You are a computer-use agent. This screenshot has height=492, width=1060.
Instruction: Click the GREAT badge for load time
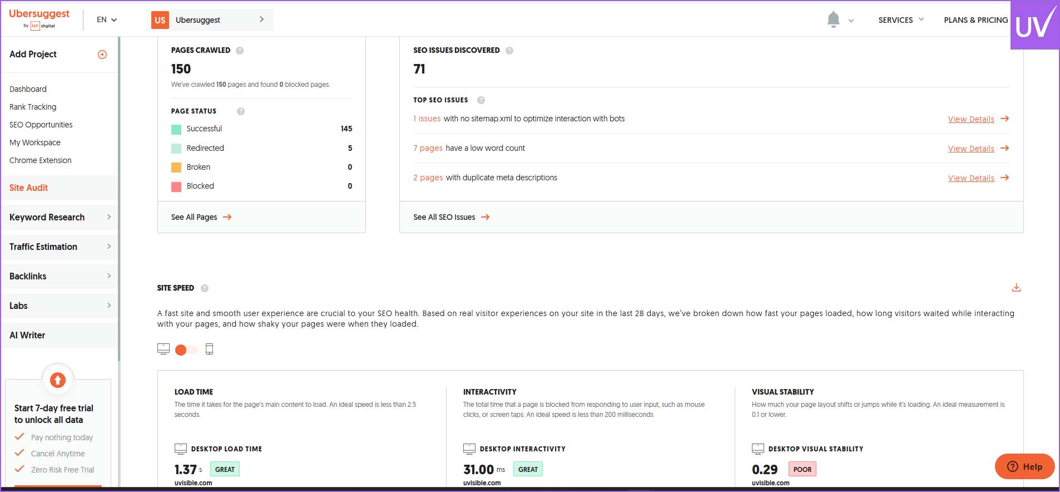point(225,469)
